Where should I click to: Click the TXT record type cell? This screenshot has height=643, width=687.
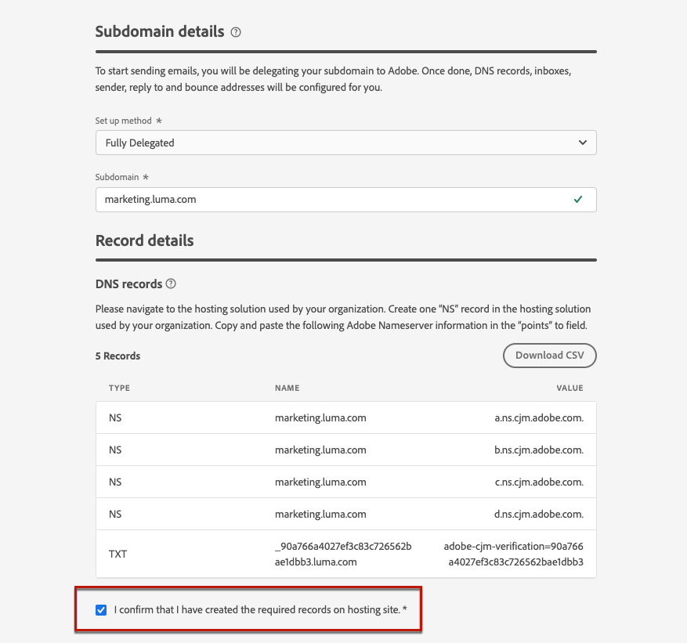118,554
